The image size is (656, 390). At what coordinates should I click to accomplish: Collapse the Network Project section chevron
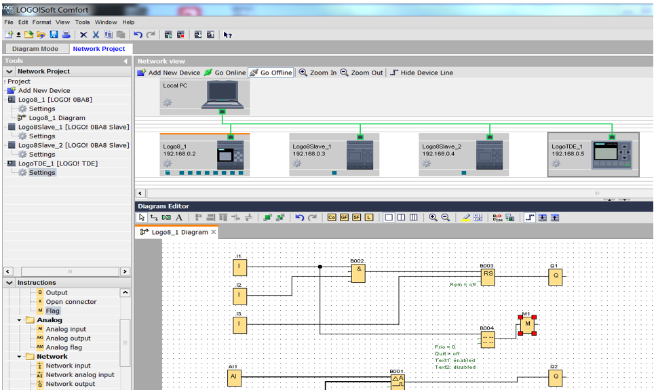click(9, 71)
